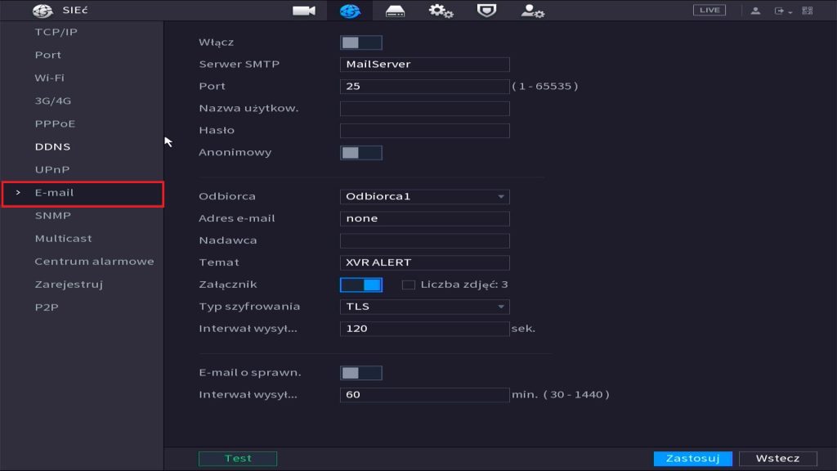Image resolution: width=837 pixels, height=471 pixels.
Task: Click the user profile icon at top right
Action: click(x=755, y=11)
